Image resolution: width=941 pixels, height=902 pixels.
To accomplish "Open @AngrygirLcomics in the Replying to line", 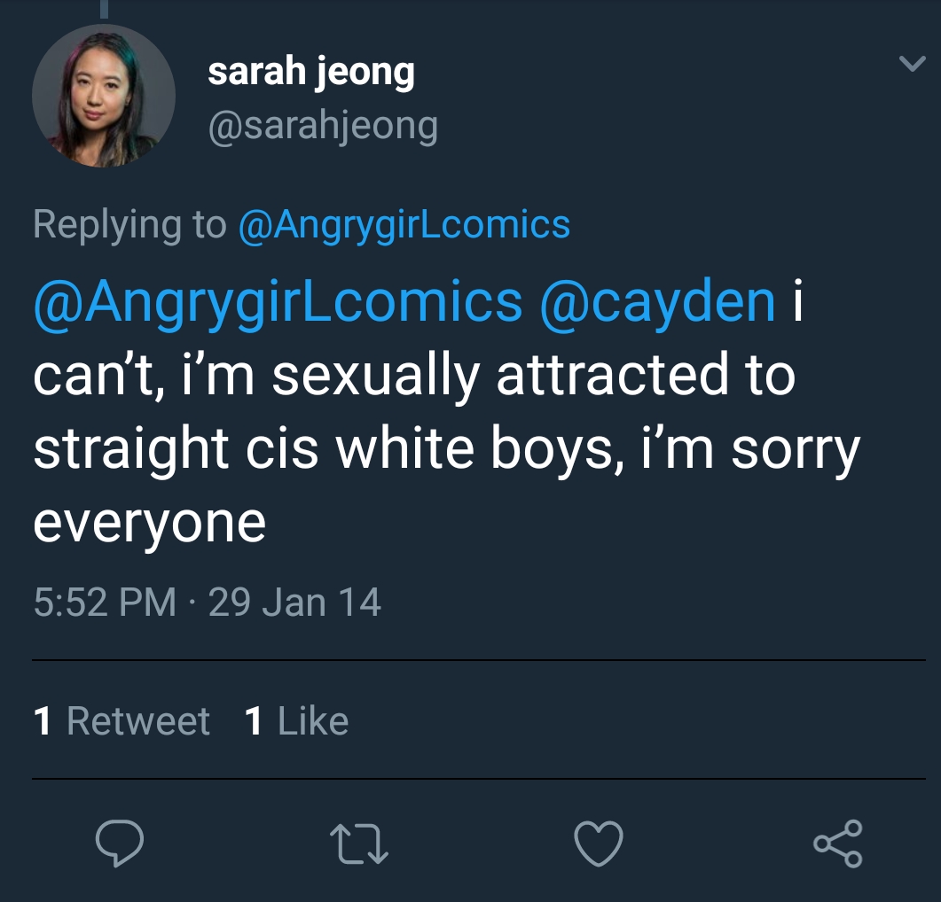I will click(404, 224).
